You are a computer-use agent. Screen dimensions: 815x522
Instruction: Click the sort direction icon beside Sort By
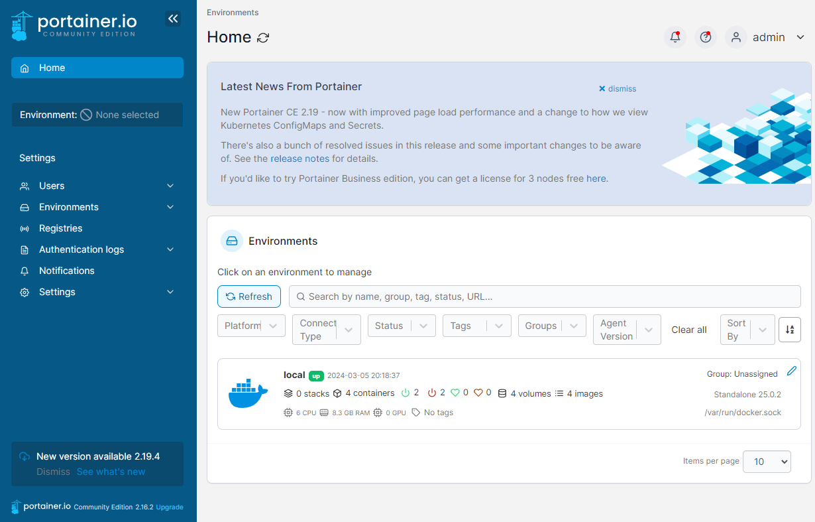tap(789, 330)
